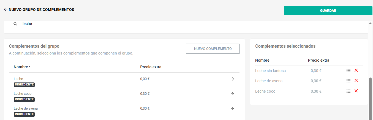Open list options for Leche de avena
The image size is (373, 120).
[348, 81]
